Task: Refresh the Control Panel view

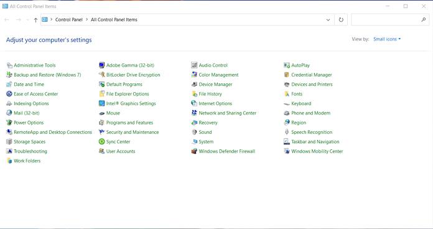Action: (x=341, y=20)
